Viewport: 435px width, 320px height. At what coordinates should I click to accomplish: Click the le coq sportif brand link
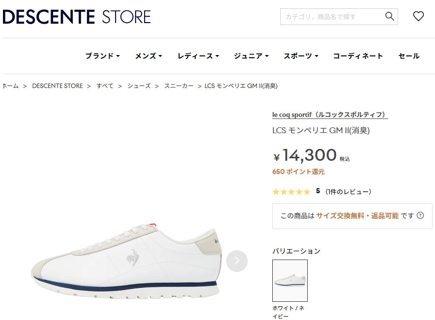330,115
